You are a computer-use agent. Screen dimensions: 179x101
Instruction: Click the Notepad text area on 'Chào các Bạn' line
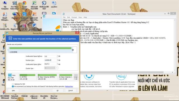tap(69, 20)
